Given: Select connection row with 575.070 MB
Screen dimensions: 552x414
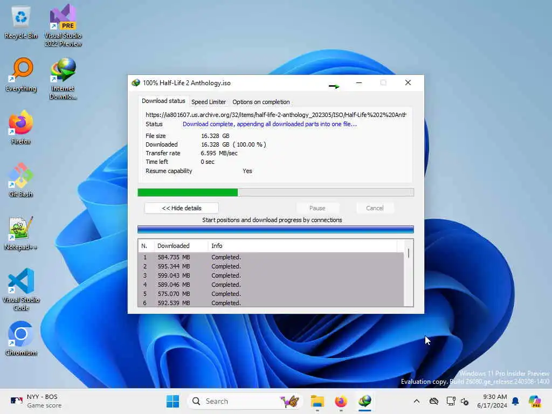Looking at the screenshot, I should tap(271, 294).
